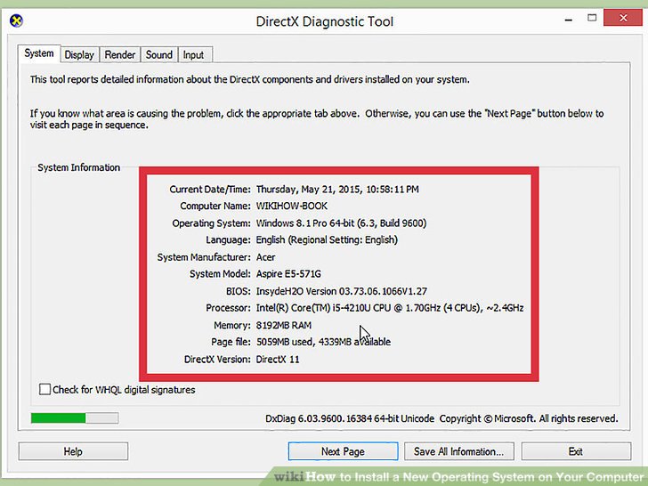Screen dimensions: 648x486
Task: Click the Exit button
Action: pyautogui.click(x=576, y=451)
